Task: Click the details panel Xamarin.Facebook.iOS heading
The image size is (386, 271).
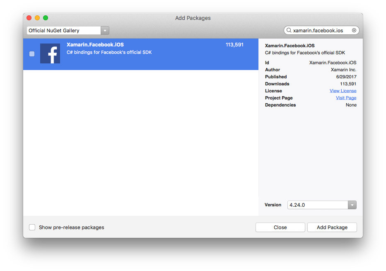Action: pos(290,46)
